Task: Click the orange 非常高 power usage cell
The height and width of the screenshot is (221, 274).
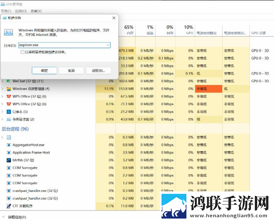Action: point(209,89)
